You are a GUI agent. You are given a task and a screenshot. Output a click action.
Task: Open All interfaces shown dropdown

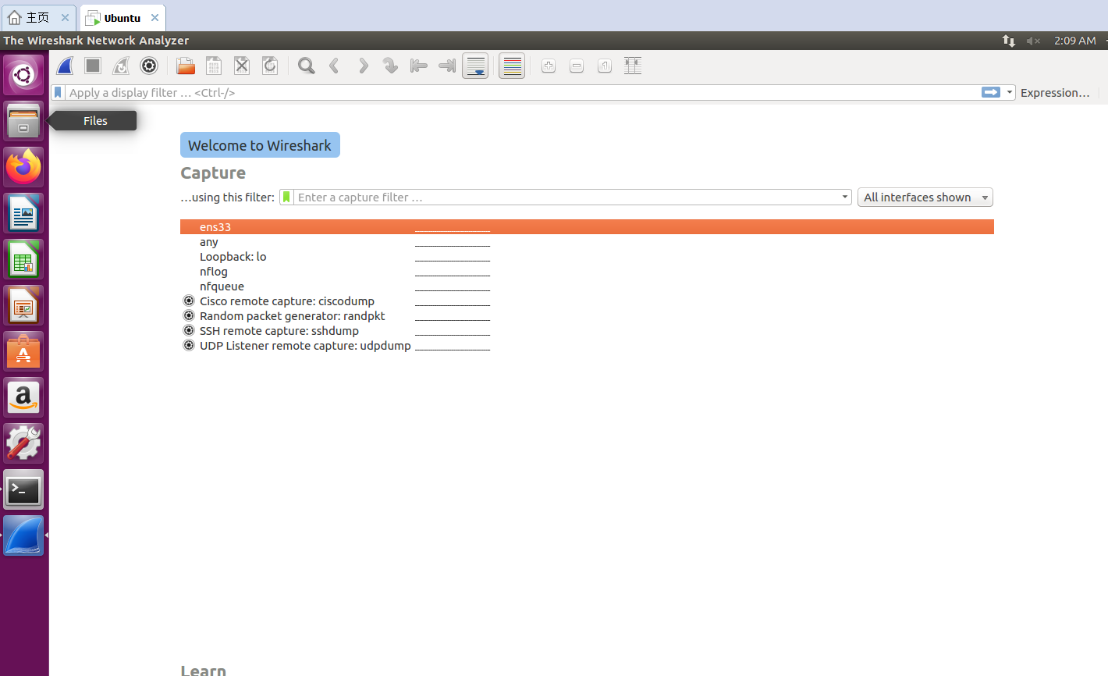[925, 197]
